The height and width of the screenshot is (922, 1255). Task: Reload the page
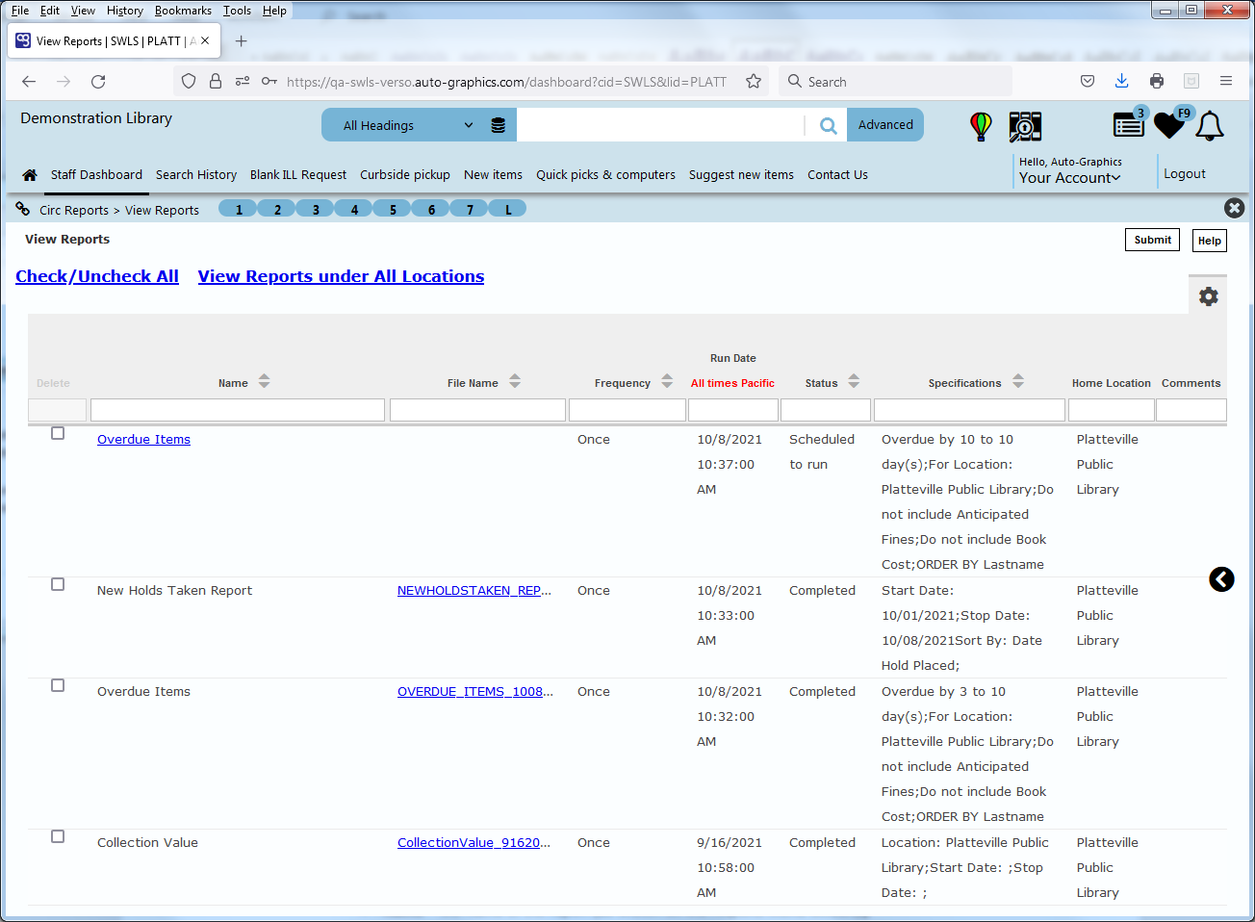tap(98, 82)
